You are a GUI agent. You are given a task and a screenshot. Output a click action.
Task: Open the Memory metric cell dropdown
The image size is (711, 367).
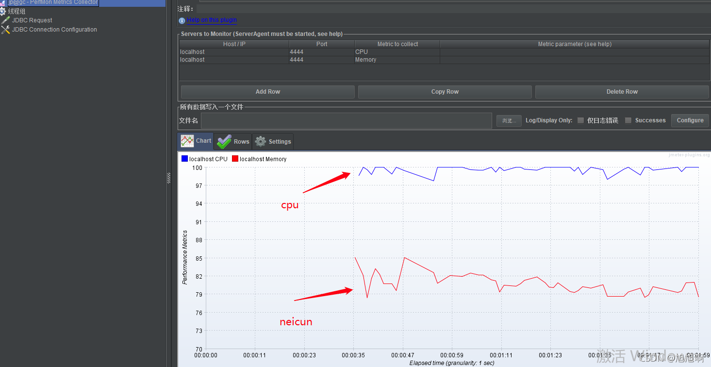(x=397, y=60)
